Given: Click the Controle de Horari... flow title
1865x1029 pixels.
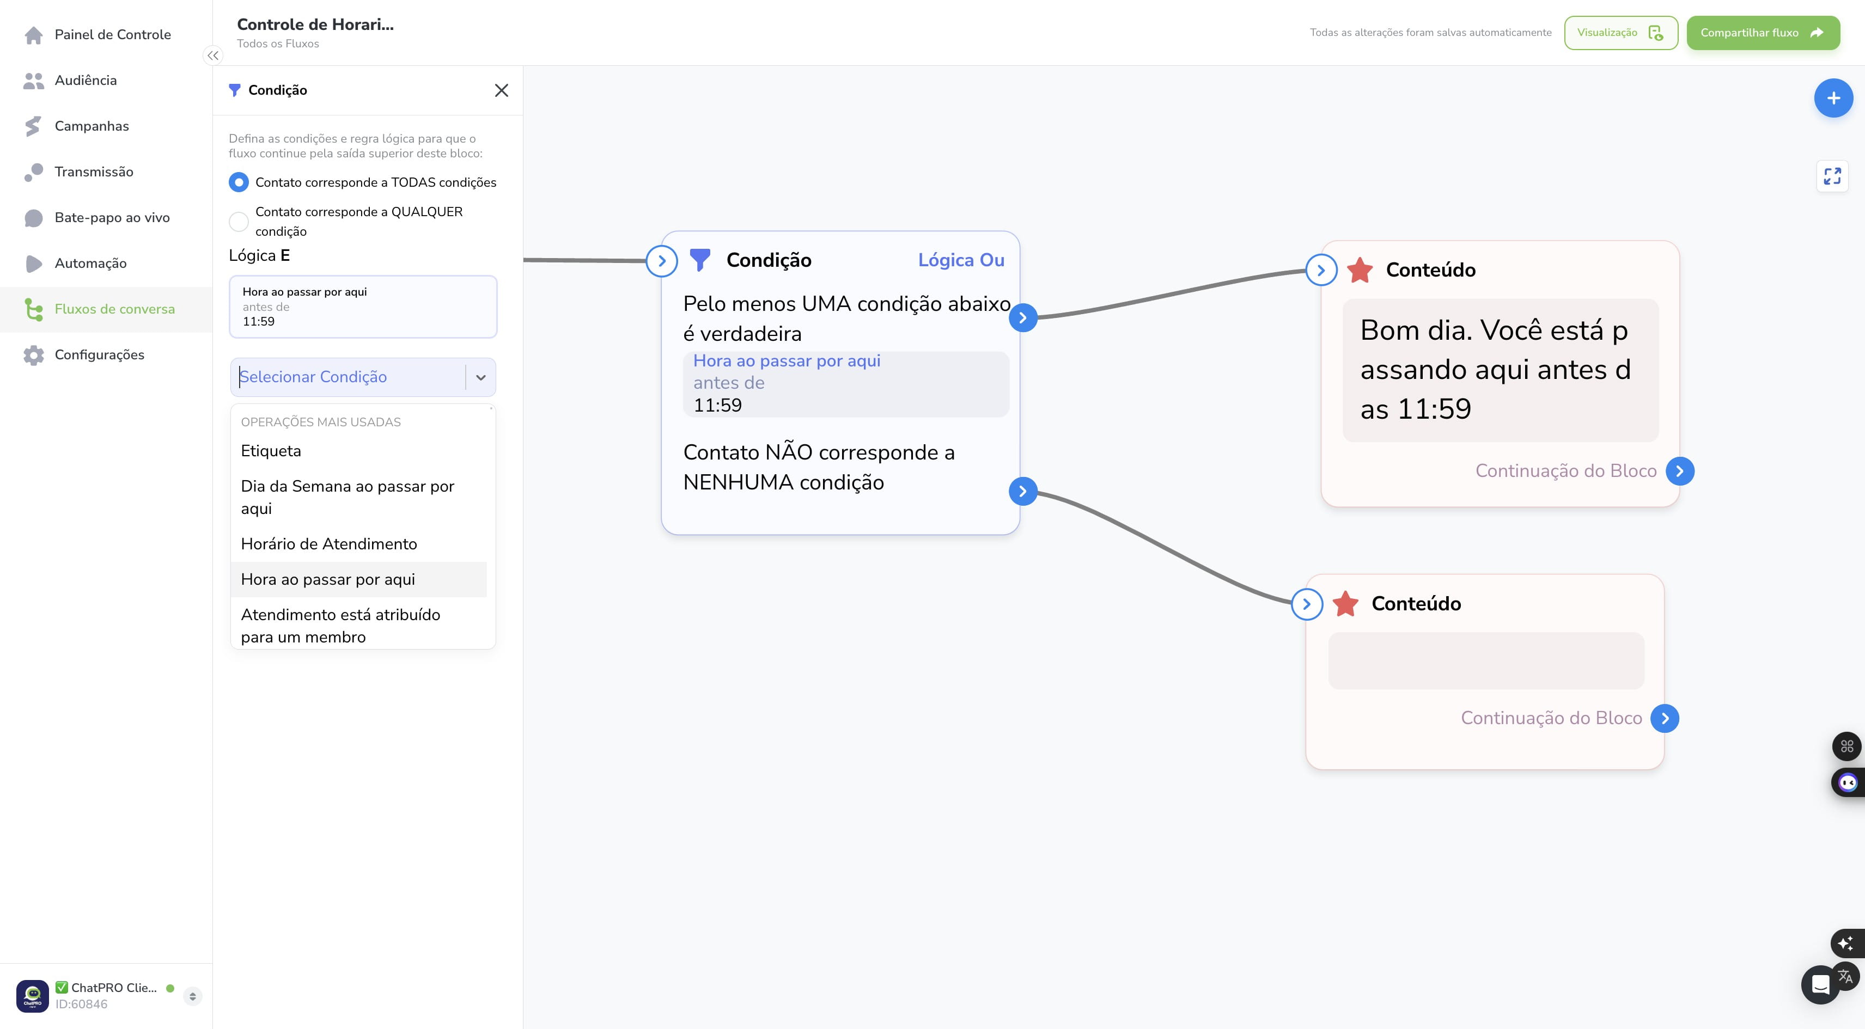Looking at the screenshot, I should point(316,24).
